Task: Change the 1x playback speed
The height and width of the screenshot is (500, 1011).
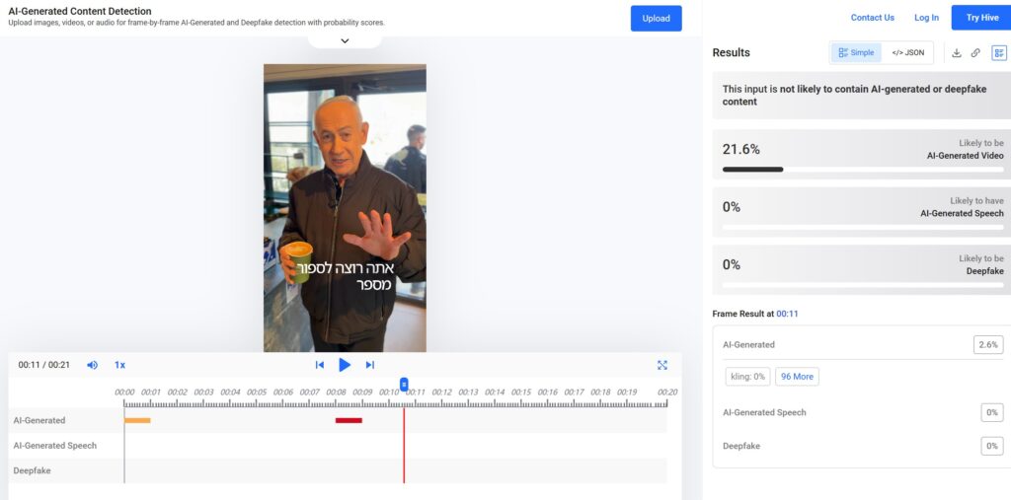Action: click(119, 365)
